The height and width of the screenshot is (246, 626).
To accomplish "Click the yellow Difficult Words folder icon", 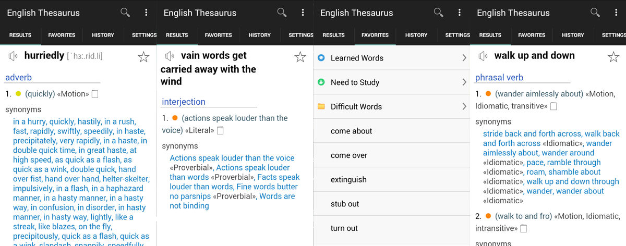I will 321,106.
